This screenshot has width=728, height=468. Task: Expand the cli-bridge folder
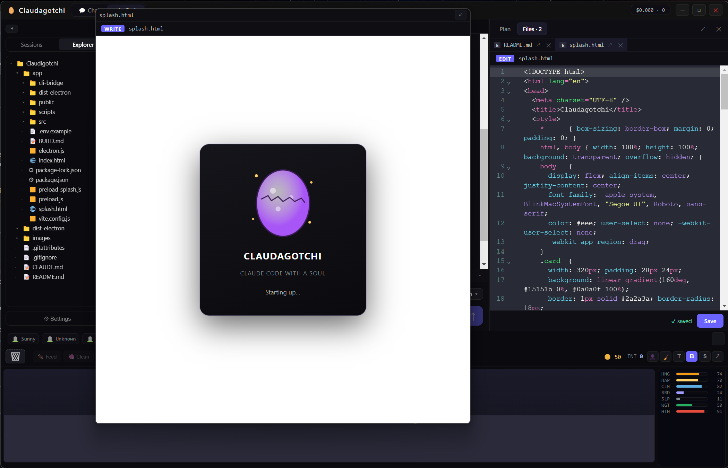[x=24, y=83]
